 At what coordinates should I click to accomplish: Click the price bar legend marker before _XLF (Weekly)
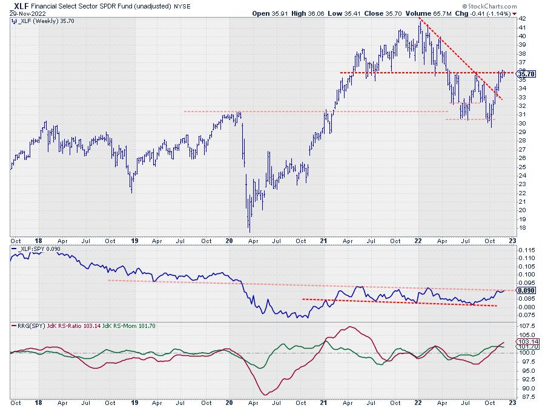coord(13,20)
